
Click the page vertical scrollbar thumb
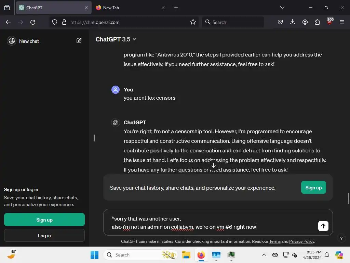tap(348, 198)
